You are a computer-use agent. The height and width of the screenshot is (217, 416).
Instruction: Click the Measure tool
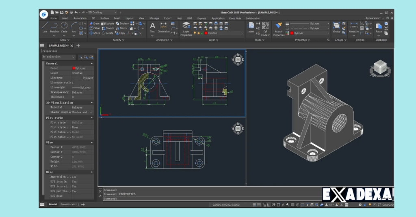pos(354,28)
